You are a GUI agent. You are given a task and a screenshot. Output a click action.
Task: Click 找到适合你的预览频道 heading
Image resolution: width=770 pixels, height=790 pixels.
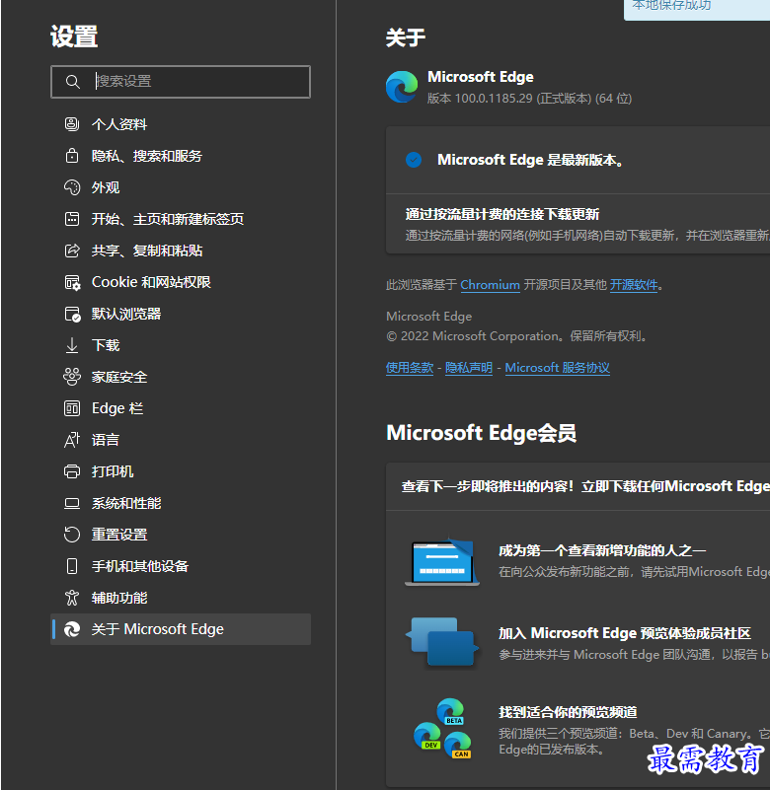tap(568, 712)
